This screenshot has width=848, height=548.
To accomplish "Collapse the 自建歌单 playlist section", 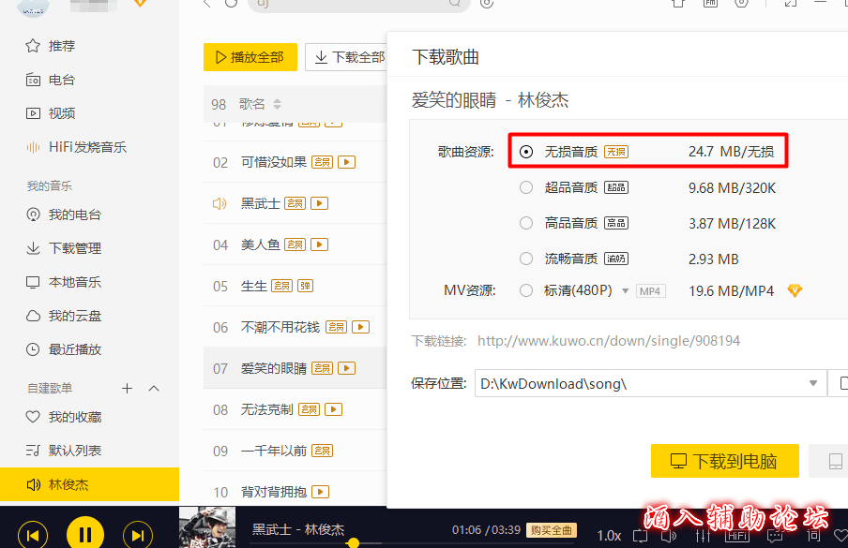I will tap(155, 388).
